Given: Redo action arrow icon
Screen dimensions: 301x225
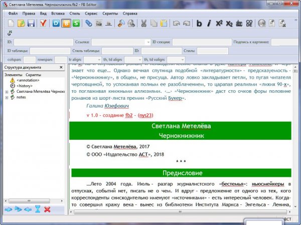Looking at the screenshot, I should pyautogui.click(x=187, y=24).
